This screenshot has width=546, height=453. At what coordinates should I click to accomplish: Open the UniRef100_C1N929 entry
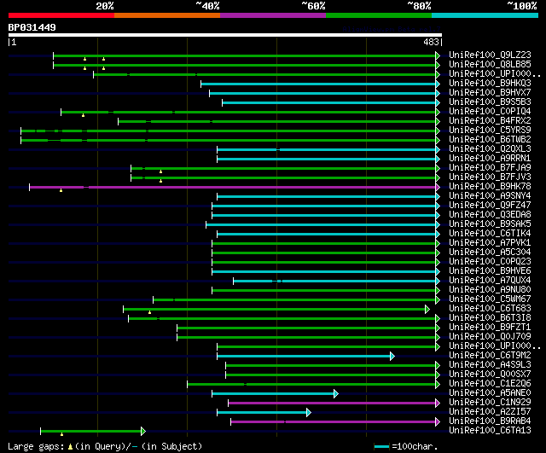click(x=490, y=403)
